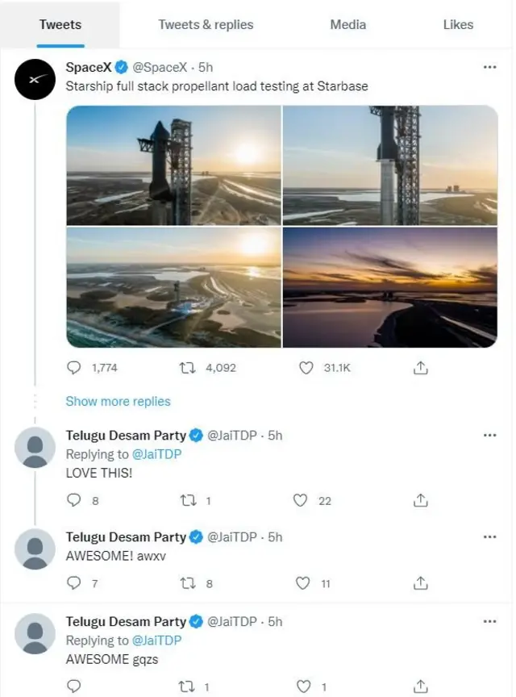This screenshot has height=697, width=516.
Task: Reply to the LOVE THIS! tweet
Action: 74,501
